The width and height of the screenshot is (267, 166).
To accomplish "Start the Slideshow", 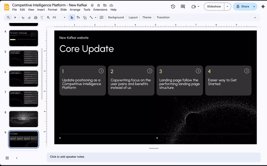I will [214, 6].
